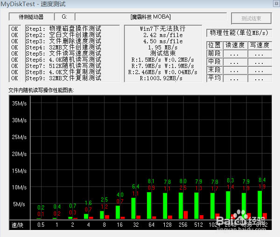
Task: Click the 待测驱动器 label
Action: [x=31, y=17]
